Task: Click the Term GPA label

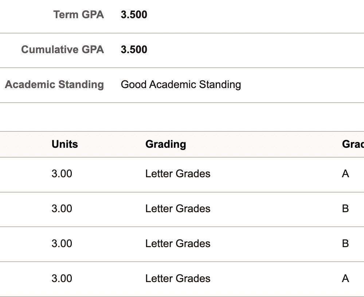Action: tap(78, 15)
